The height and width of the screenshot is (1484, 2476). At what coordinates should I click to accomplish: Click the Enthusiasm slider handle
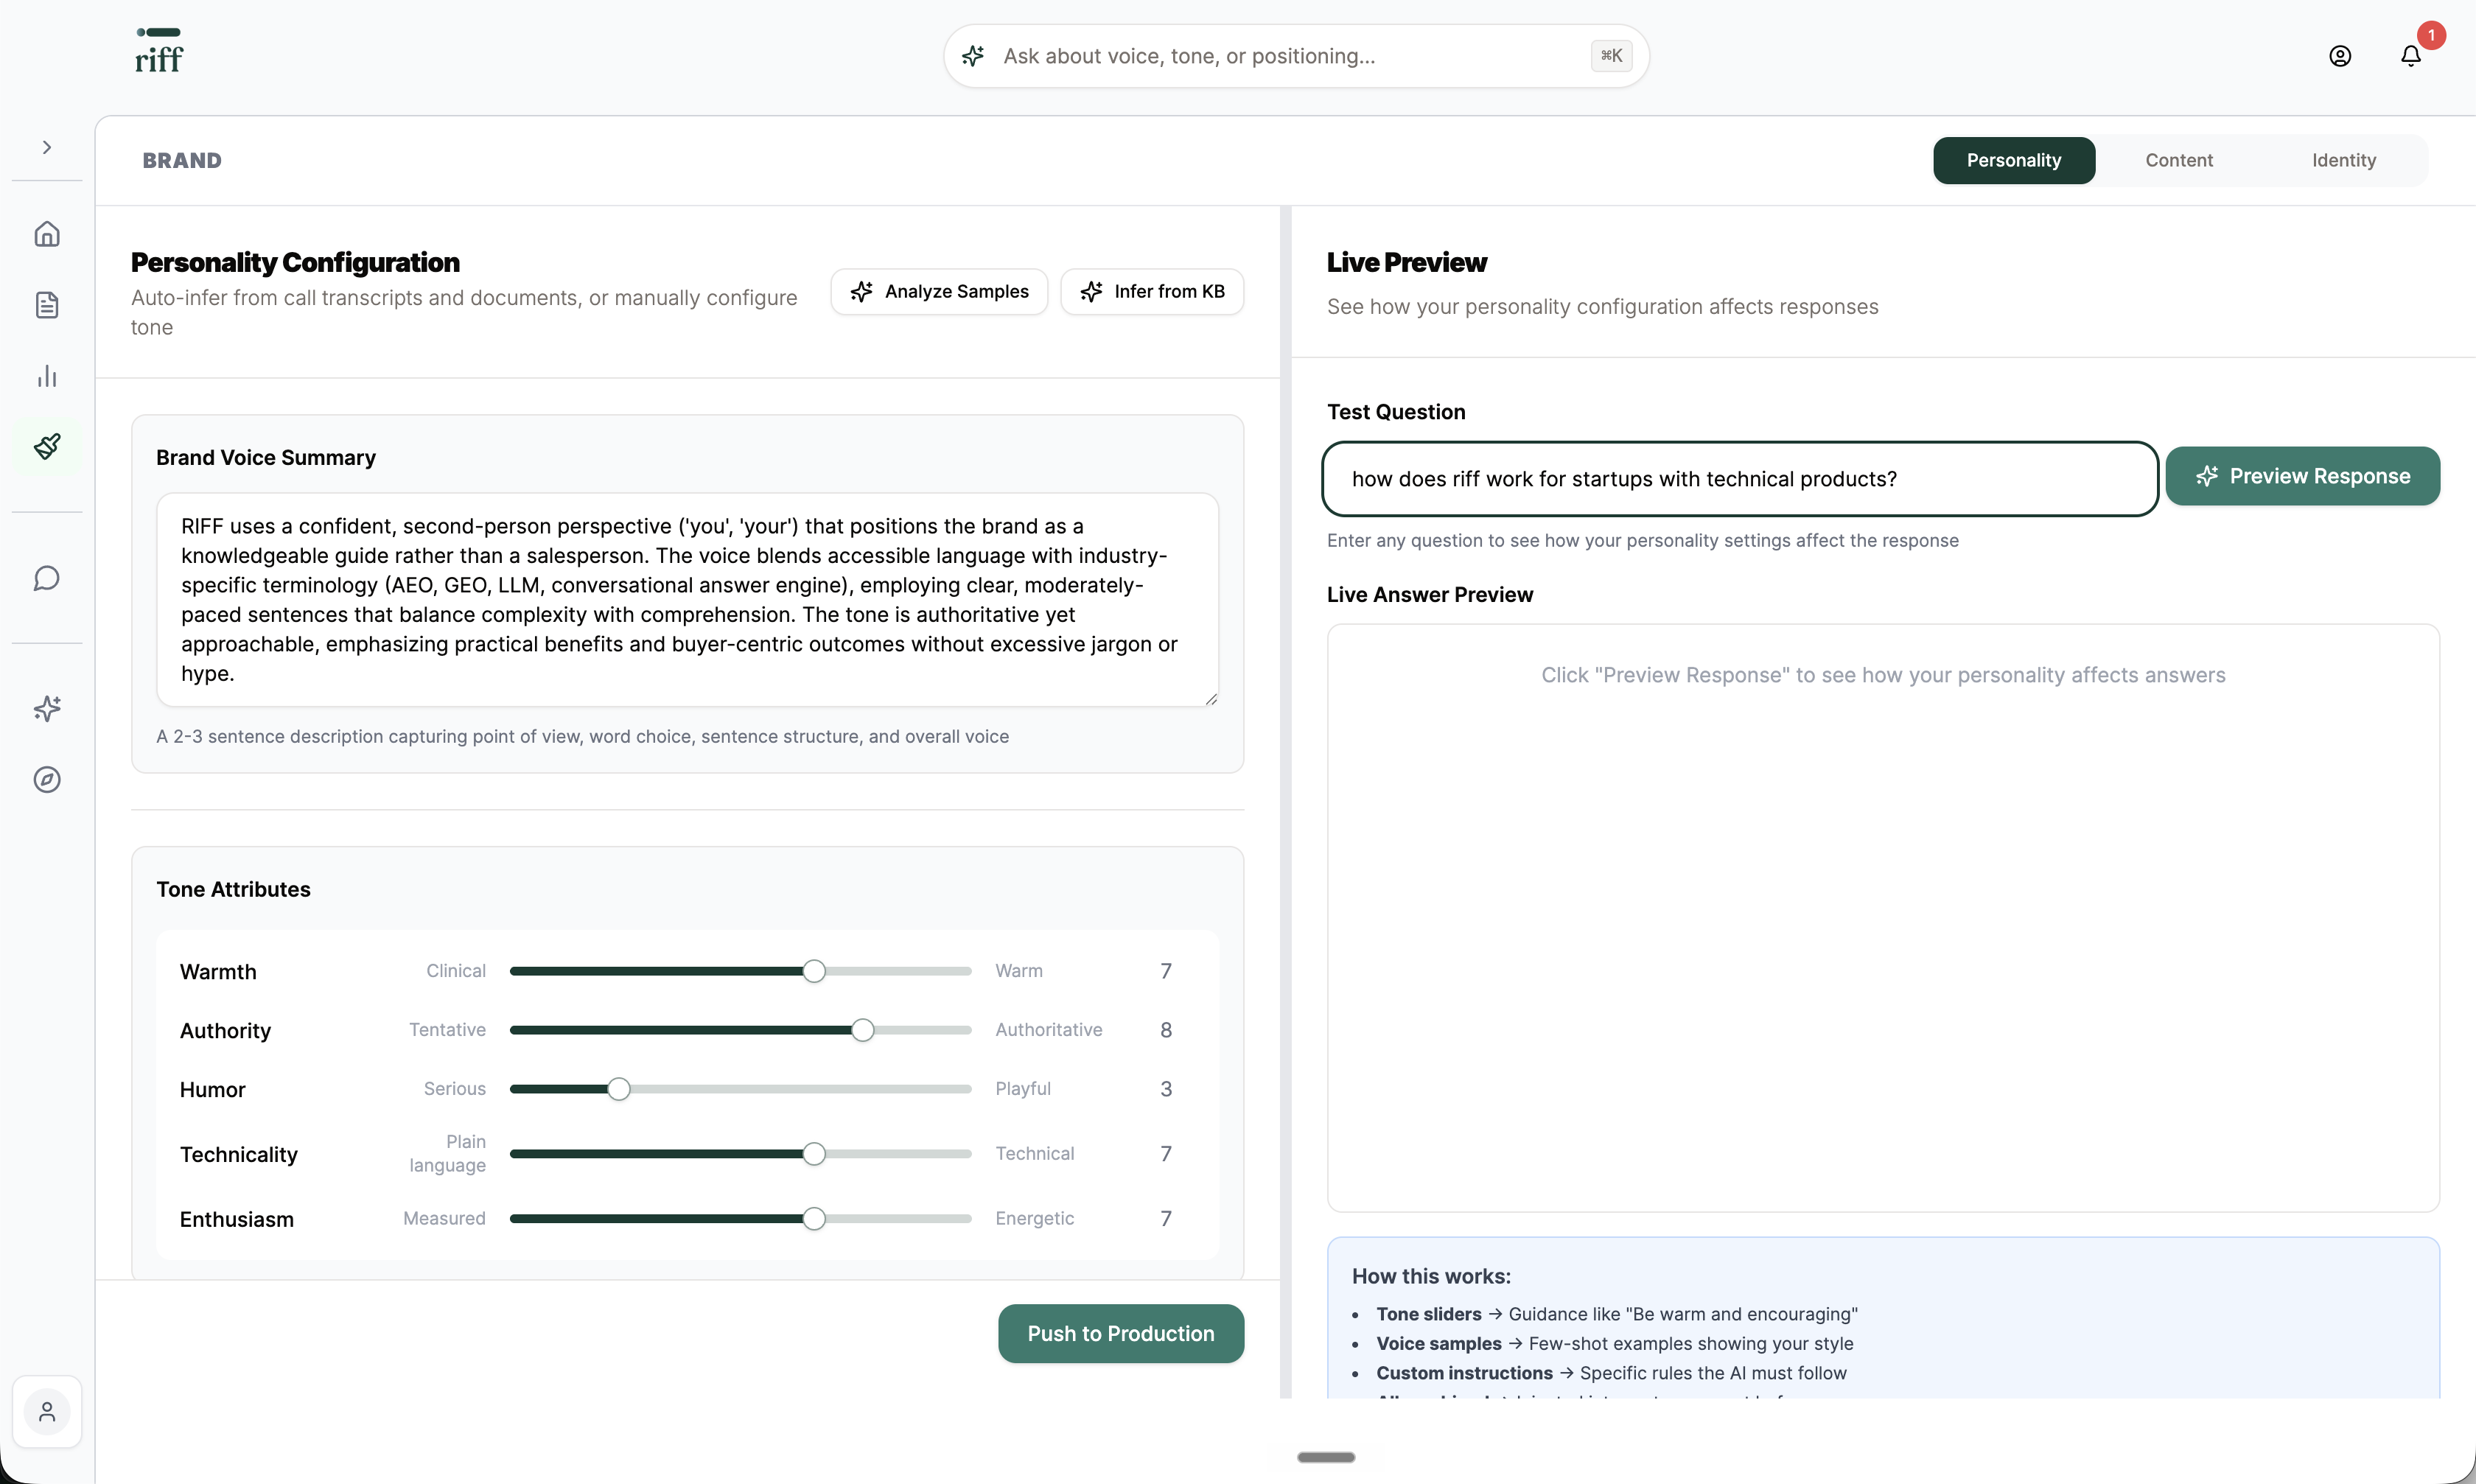pos(814,1219)
